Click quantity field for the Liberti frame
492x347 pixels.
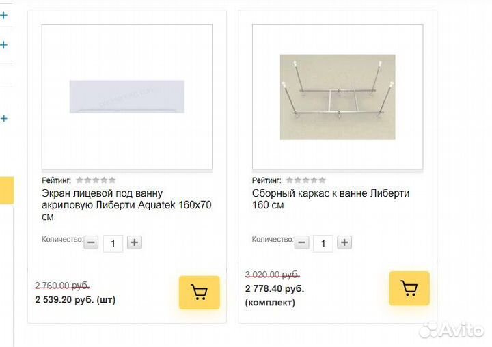323,243
